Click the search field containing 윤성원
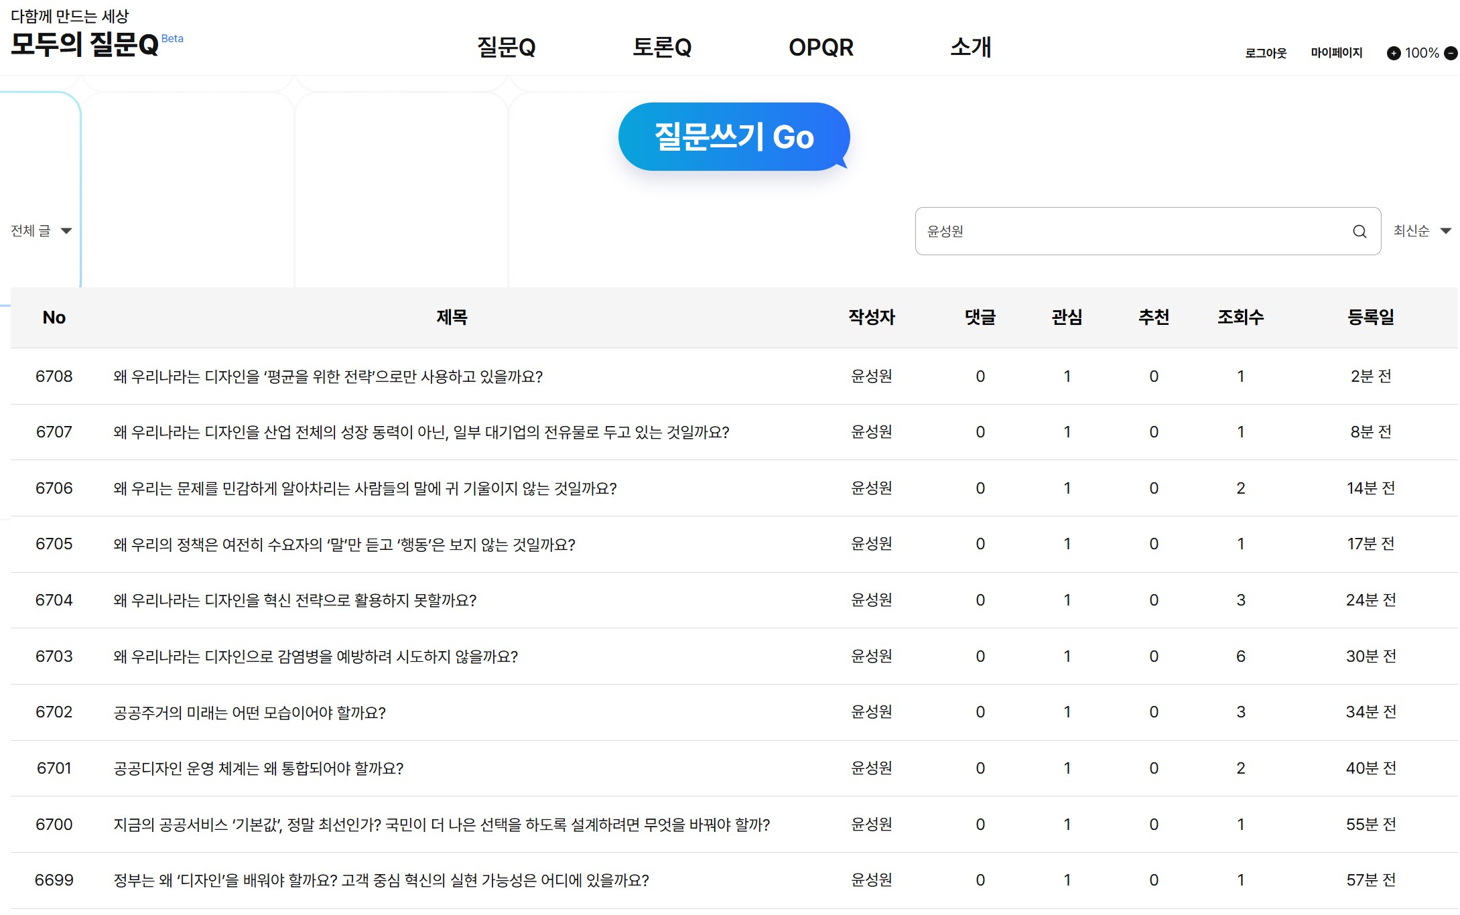This screenshot has width=1460, height=915. coord(1132,231)
